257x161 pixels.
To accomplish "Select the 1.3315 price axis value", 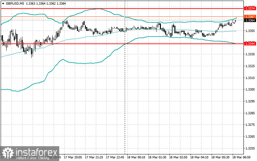I will click(250, 78).
